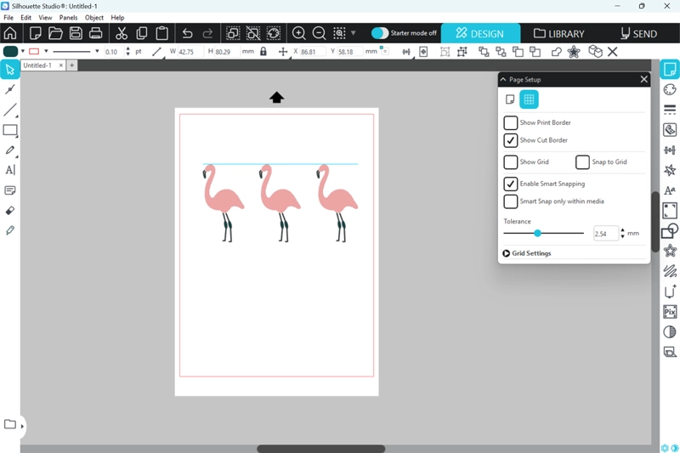Screen dimensions: 680x453
Task: Enable the Show Print Border checkbox
Action: [511, 123]
